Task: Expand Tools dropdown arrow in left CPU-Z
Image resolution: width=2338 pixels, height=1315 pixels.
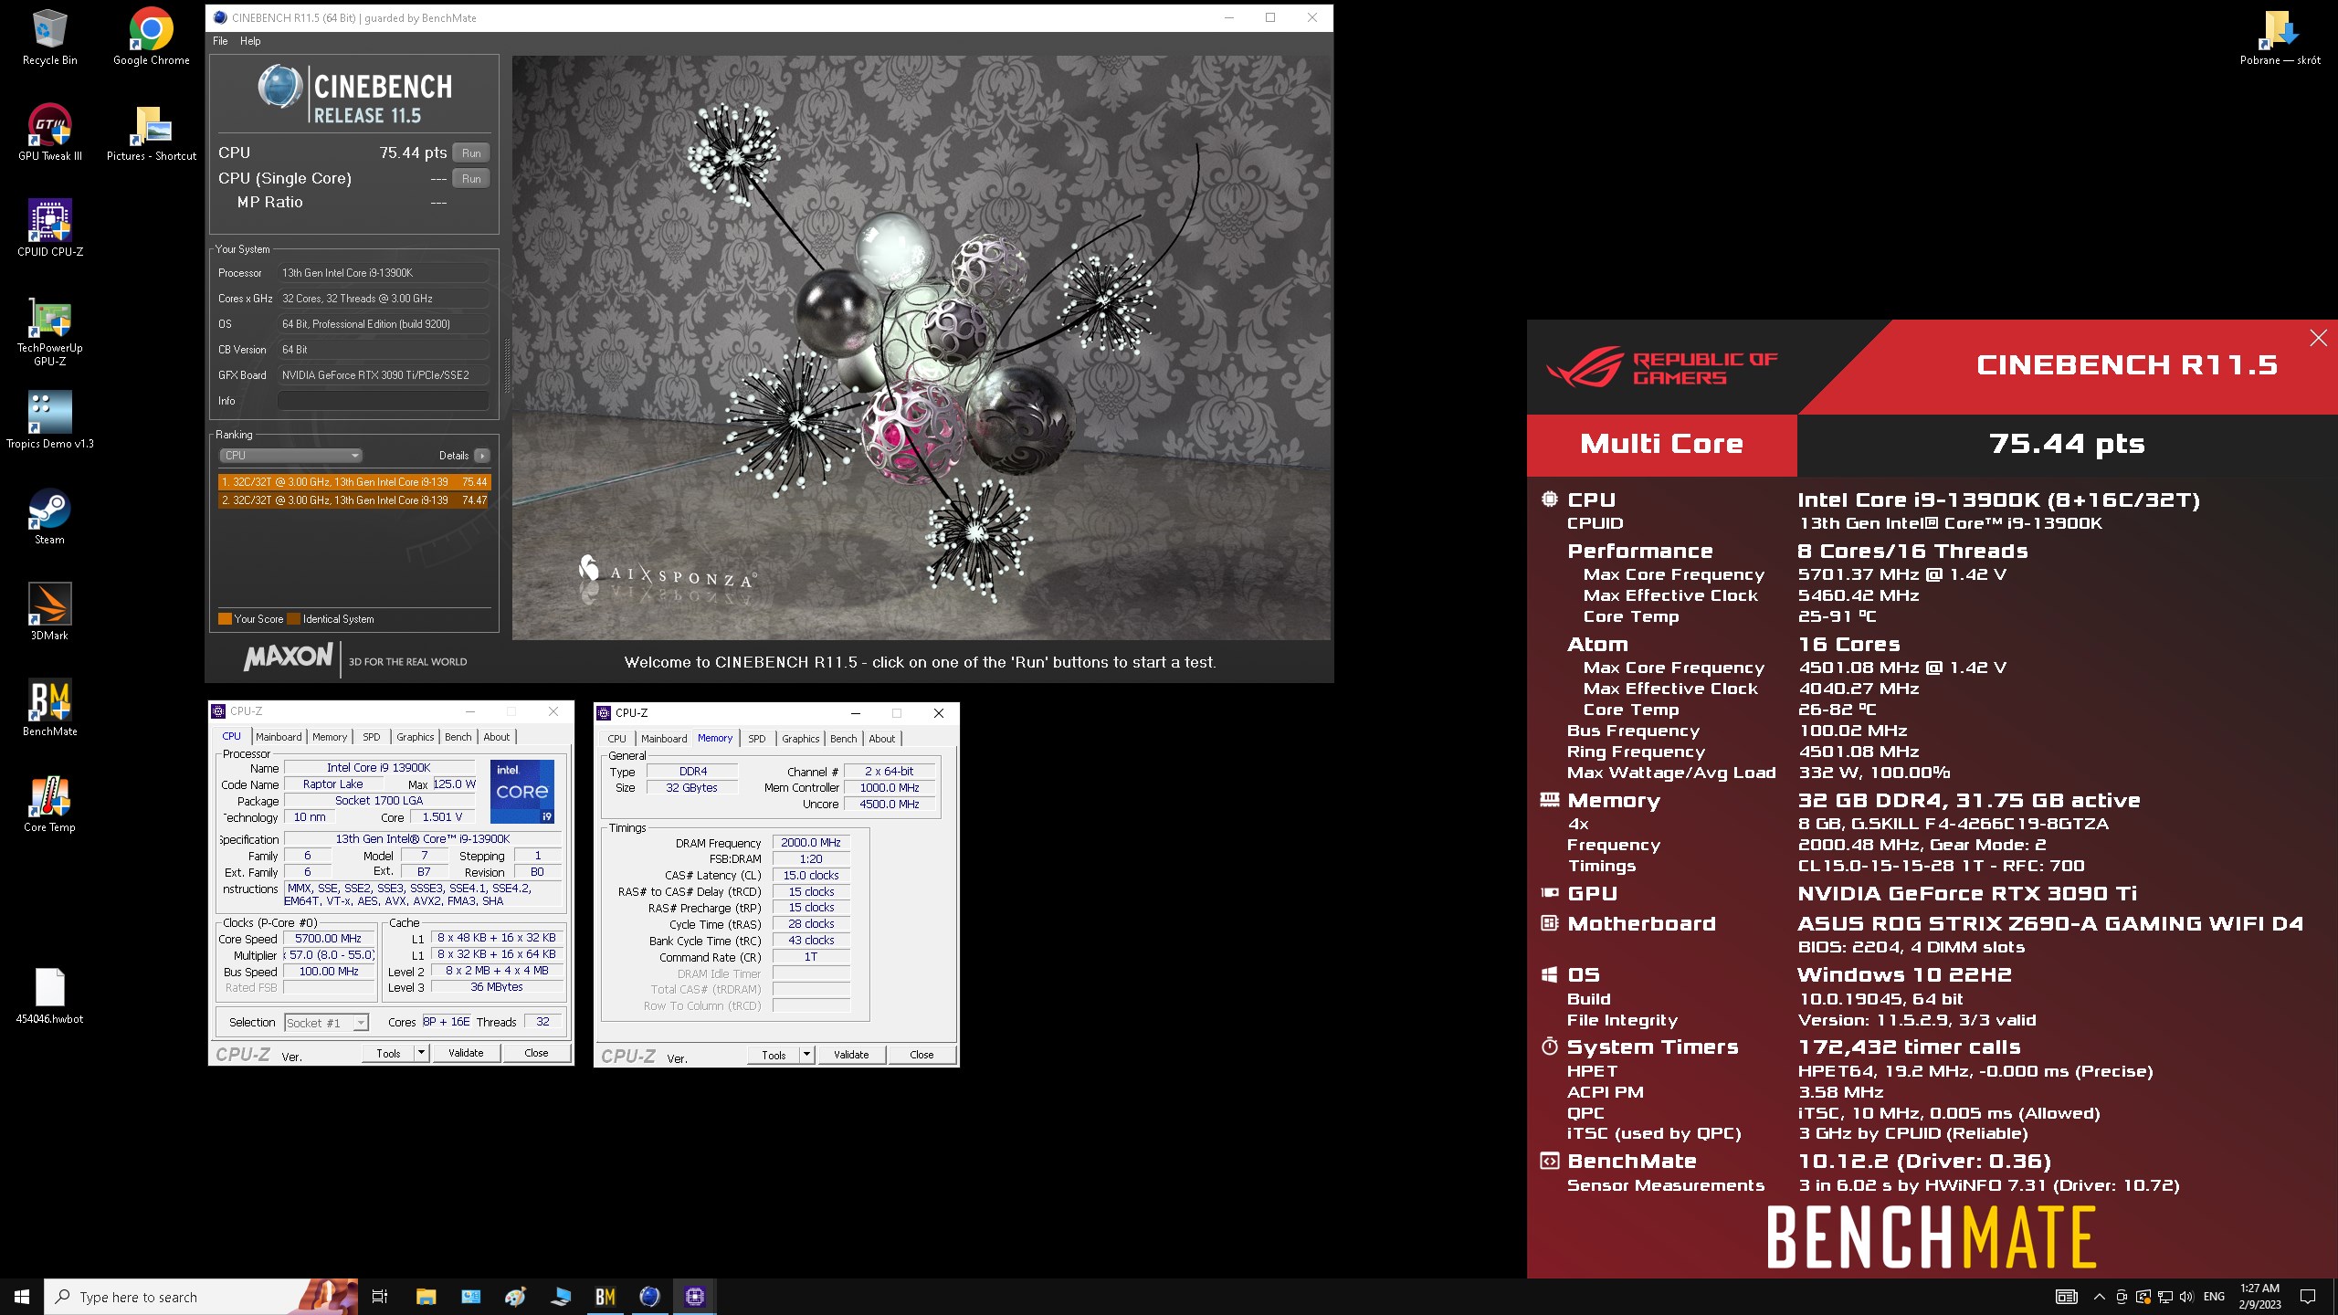Action: click(422, 1053)
